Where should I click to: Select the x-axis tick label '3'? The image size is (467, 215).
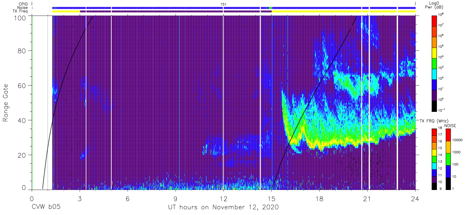(79, 198)
